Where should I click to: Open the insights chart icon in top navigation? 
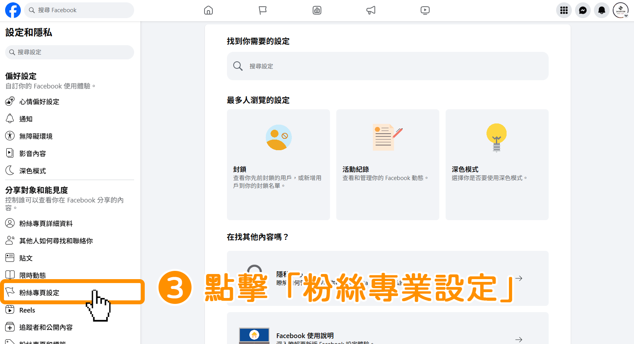tap(317, 10)
